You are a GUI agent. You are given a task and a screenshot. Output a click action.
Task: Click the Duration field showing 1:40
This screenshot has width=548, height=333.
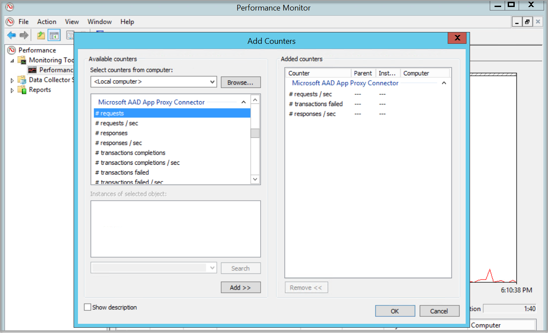click(x=510, y=309)
